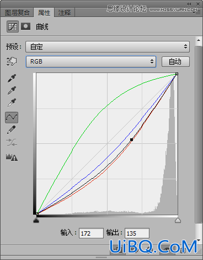This screenshot has width=203, height=260.
Task: Switch to the 注释 tab
Action: tap(65, 13)
